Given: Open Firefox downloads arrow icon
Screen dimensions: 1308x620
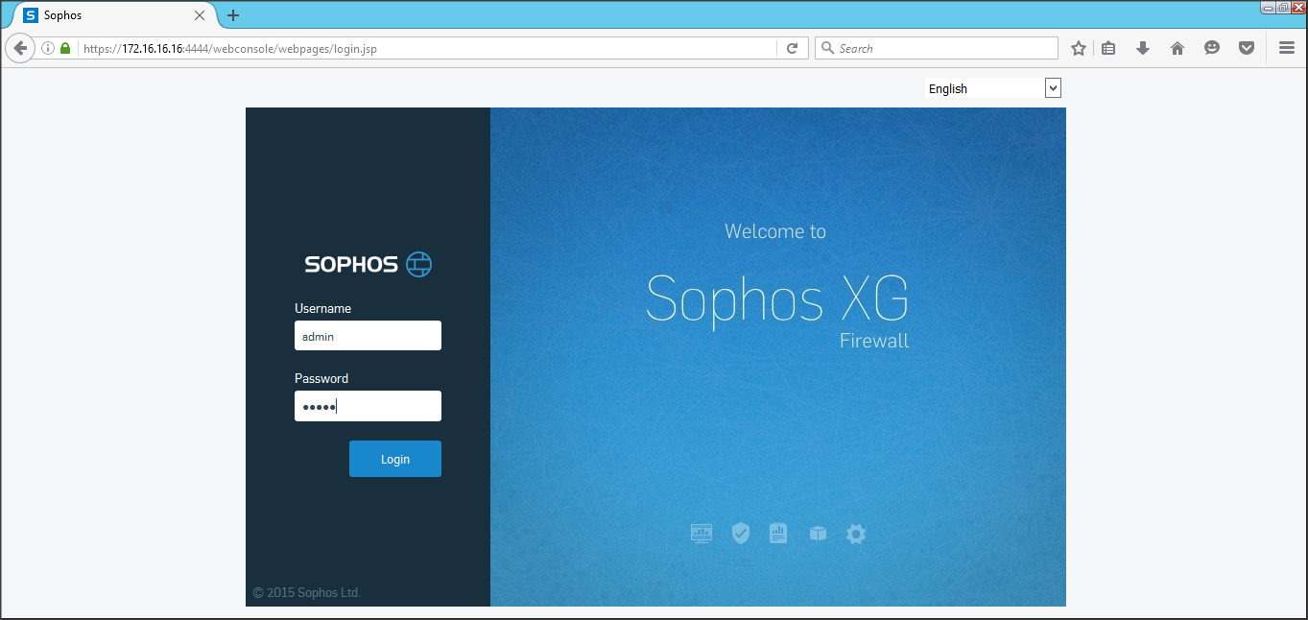Looking at the screenshot, I should pos(1142,48).
